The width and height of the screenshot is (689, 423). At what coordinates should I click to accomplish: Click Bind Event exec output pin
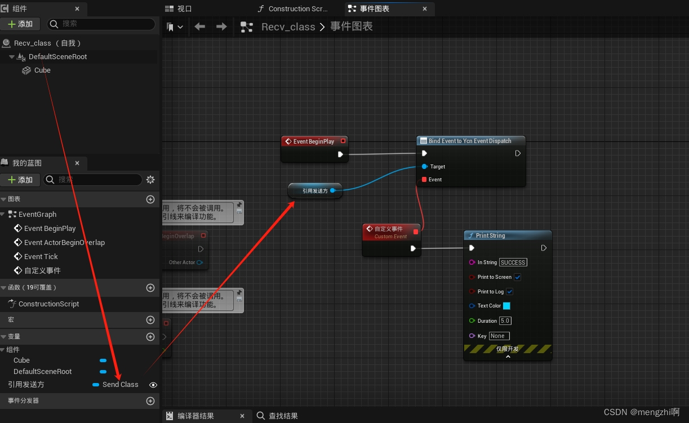coord(518,153)
